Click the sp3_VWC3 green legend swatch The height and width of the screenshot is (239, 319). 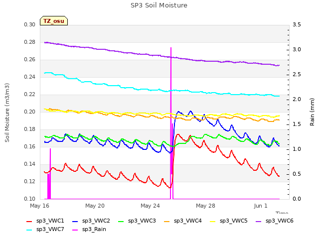click(121, 221)
